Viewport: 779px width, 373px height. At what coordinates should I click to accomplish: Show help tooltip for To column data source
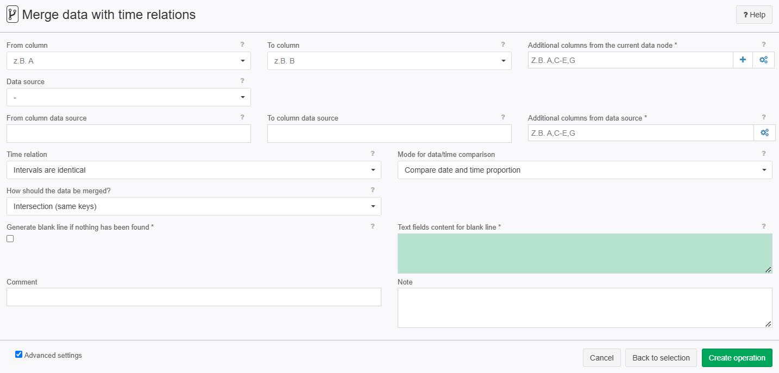click(x=503, y=117)
